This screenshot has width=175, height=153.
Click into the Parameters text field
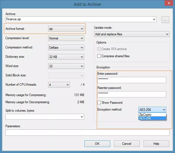click(87, 133)
